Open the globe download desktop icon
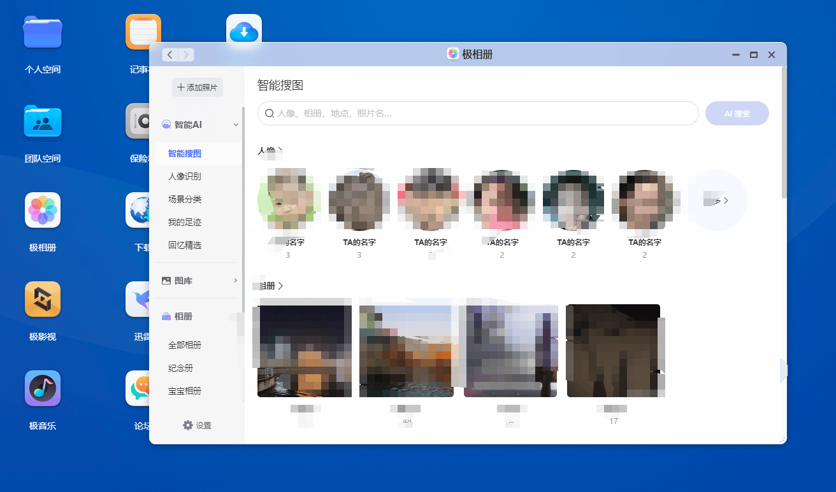 click(138, 210)
